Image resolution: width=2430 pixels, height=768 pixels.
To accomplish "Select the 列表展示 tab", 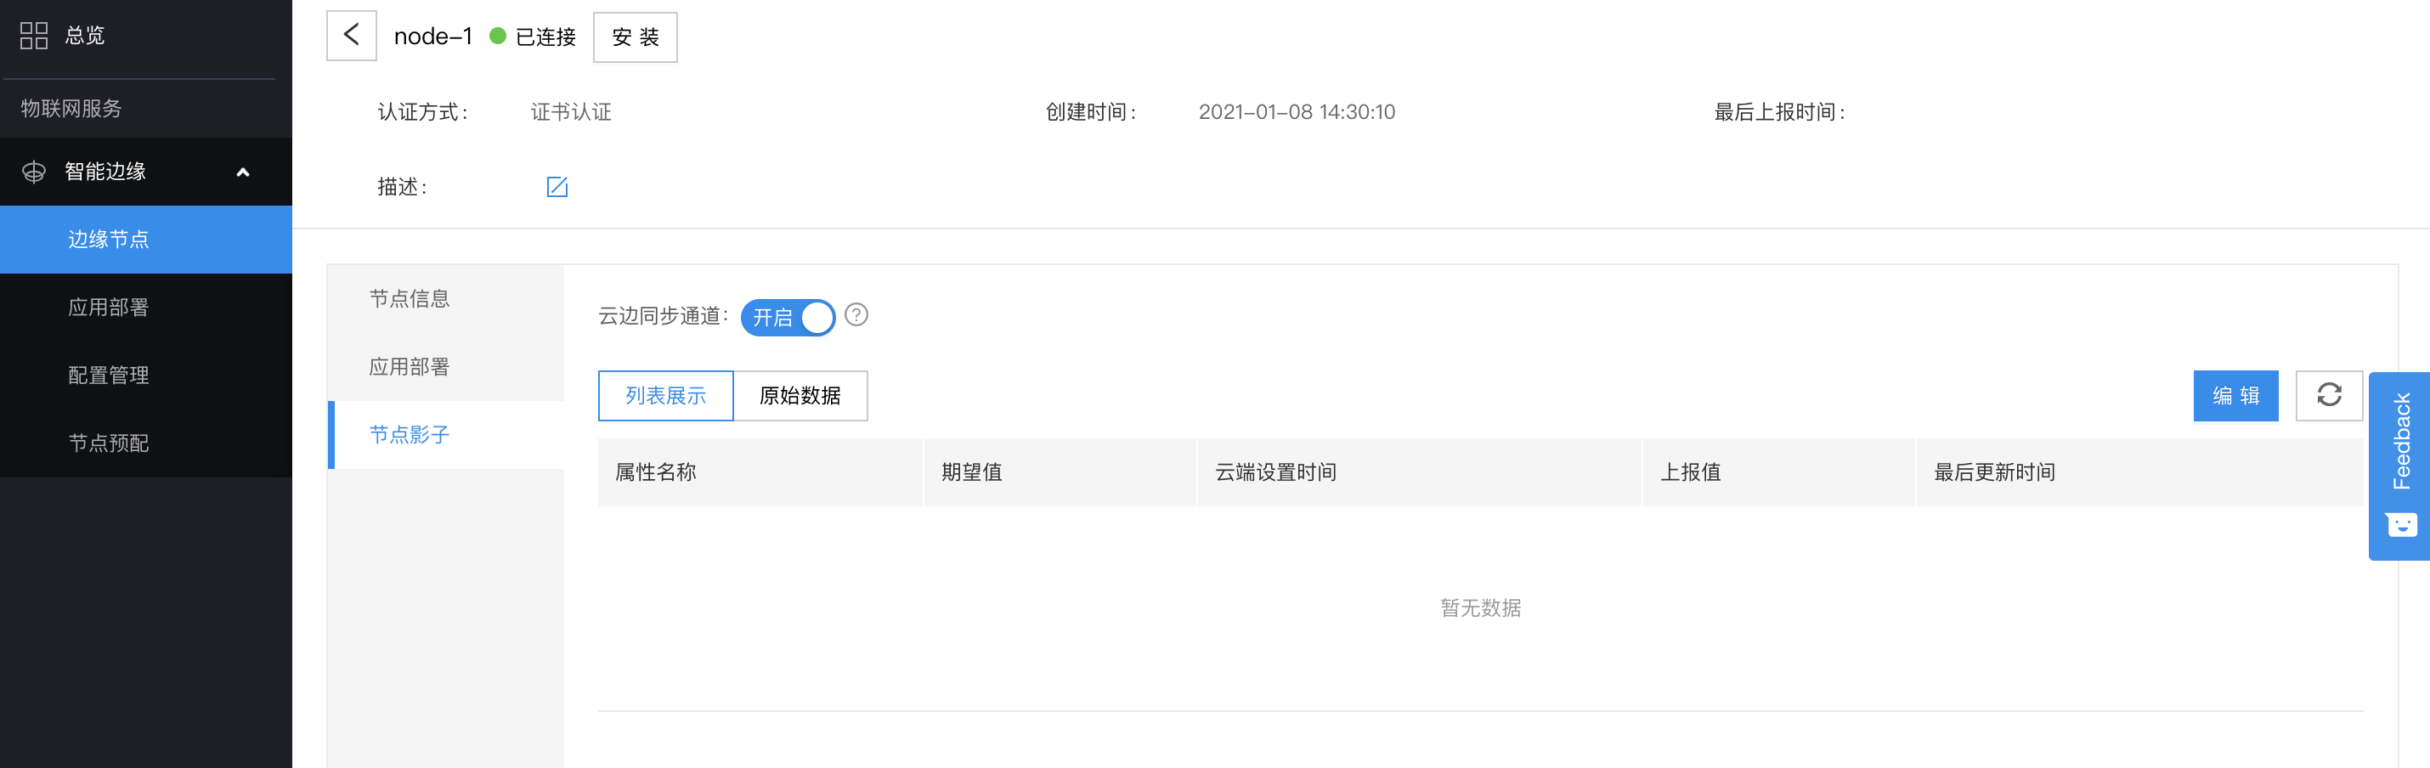I will click(x=666, y=395).
